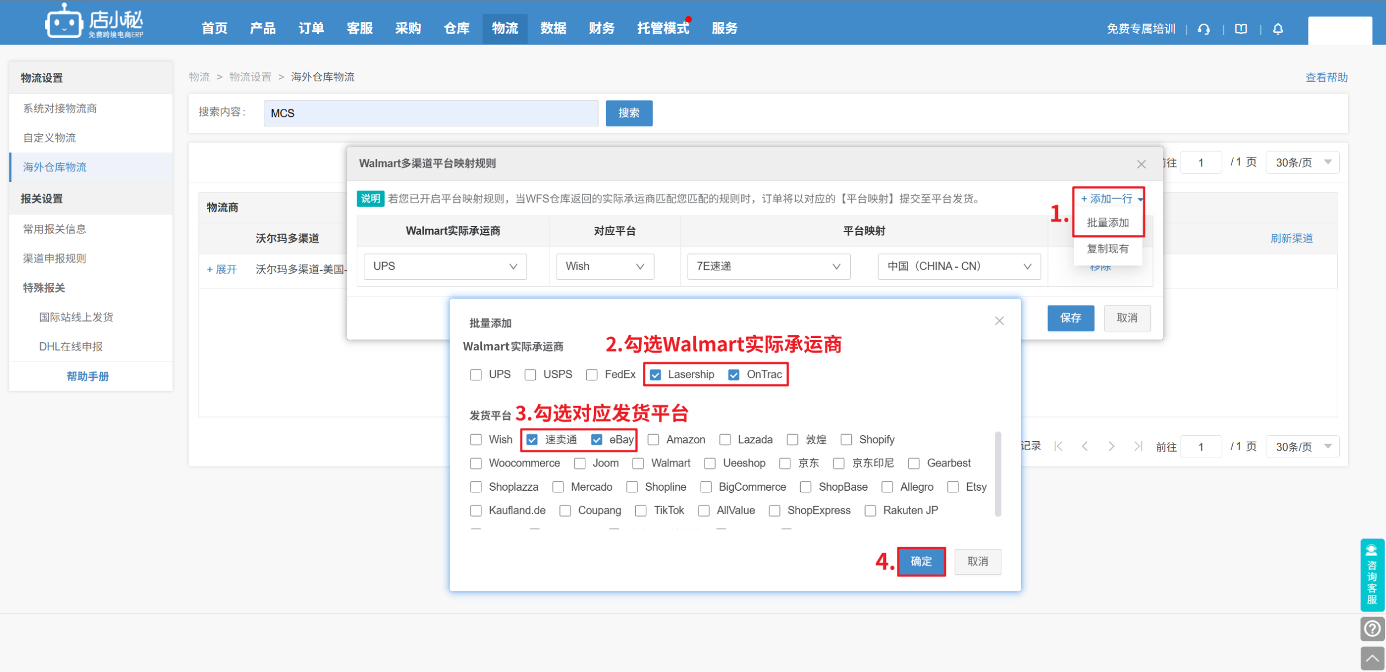Open the 查看帮助 link
This screenshot has width=1386, height=672.
1327,77
